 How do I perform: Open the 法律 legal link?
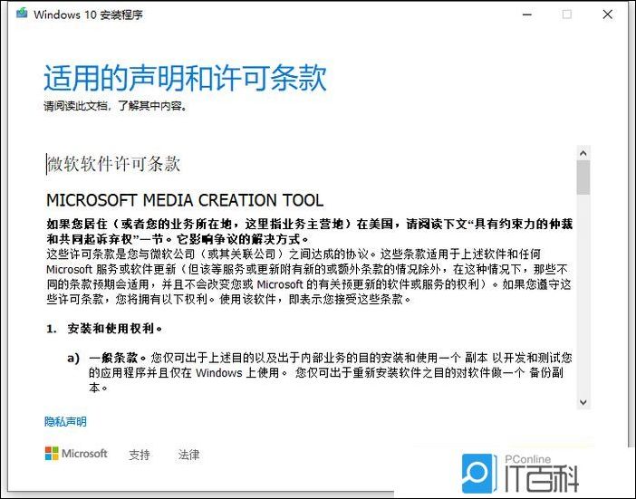point(188,455)
